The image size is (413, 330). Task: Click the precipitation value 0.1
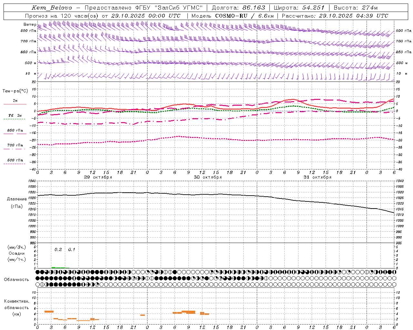point(72,250)
